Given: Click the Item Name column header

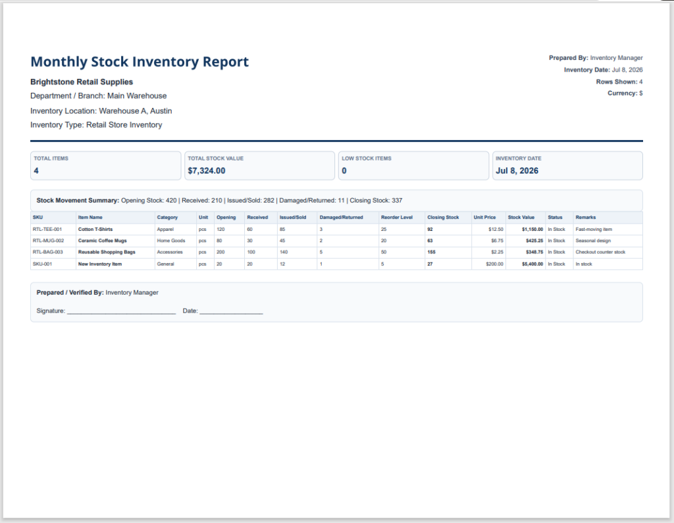Looking at the screenshot, I should (x=90, y=218).
